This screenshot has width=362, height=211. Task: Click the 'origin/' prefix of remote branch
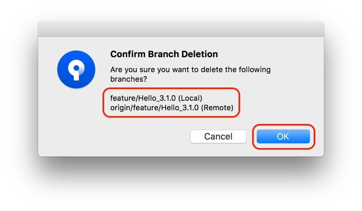tap(122, 108)
